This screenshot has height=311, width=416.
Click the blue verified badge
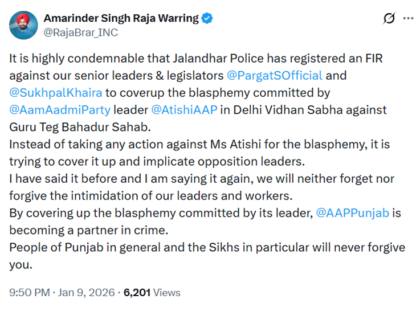[x=207, y=18]
